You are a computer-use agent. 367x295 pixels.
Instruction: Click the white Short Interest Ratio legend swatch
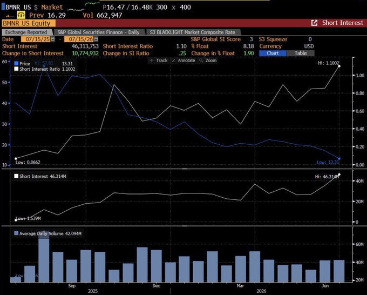point(16,69)
